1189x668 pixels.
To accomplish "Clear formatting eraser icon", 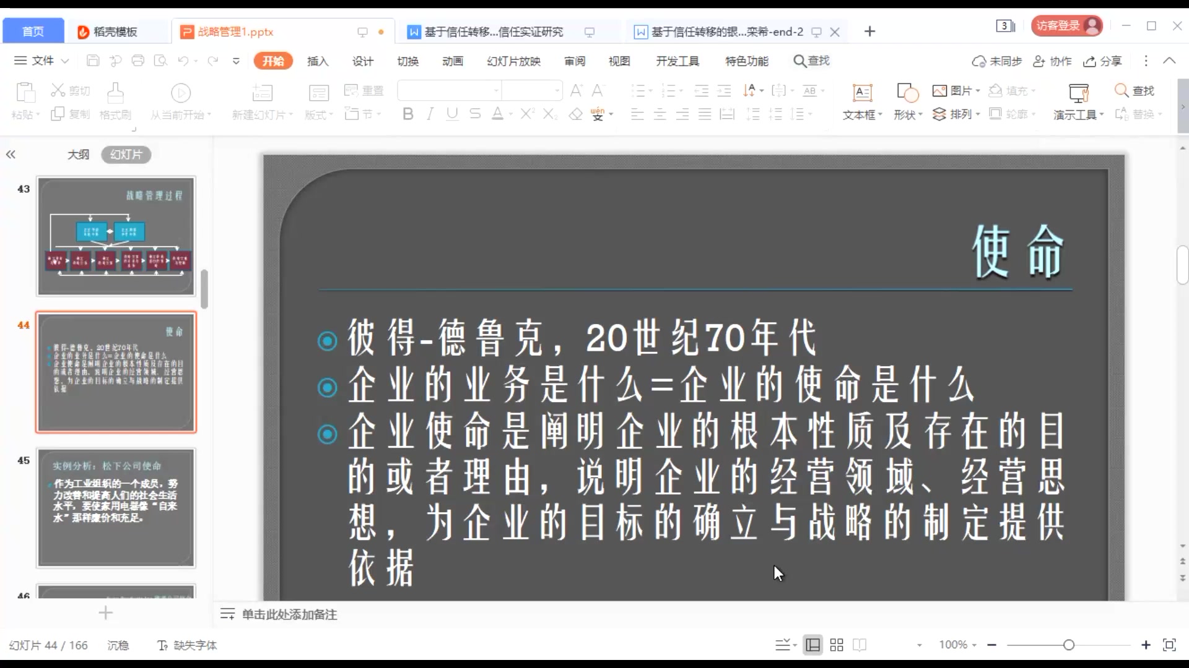I will pos(575,114).
